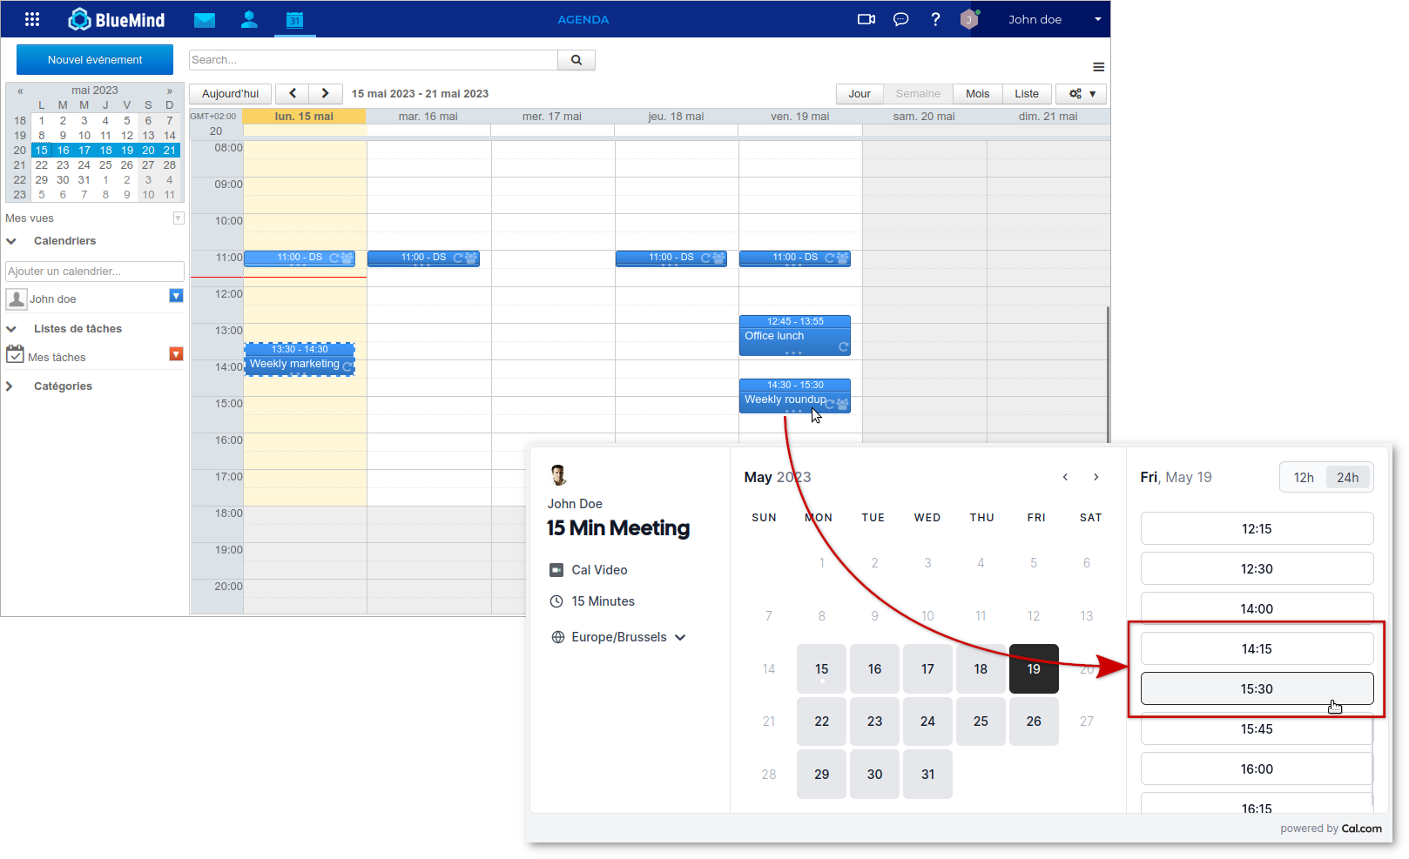Toggle John doe calendar blue color box
Image resolution: width=1409 pixels, height=859 pixels.
(176, 296)
